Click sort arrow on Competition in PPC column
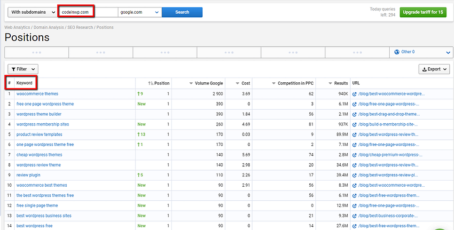The height and width of the screenshot is (230, 454). pyautogui.click(x=274, y=83)
